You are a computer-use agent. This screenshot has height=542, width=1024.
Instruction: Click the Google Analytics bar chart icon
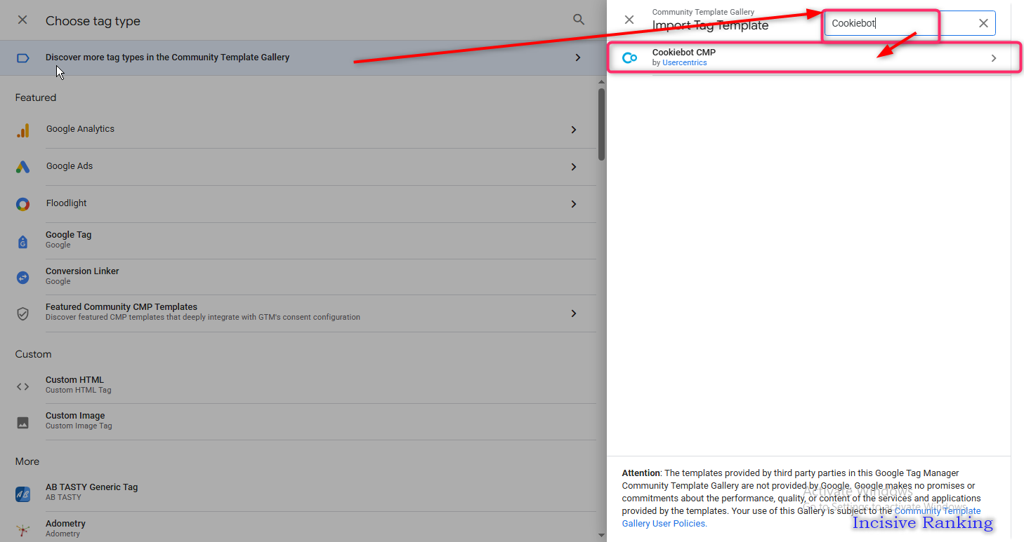tap(22, 130)
